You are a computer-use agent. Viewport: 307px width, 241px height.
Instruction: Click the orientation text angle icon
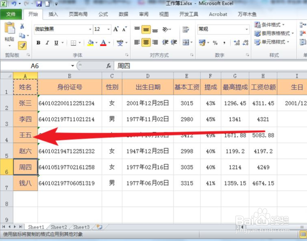165,29
